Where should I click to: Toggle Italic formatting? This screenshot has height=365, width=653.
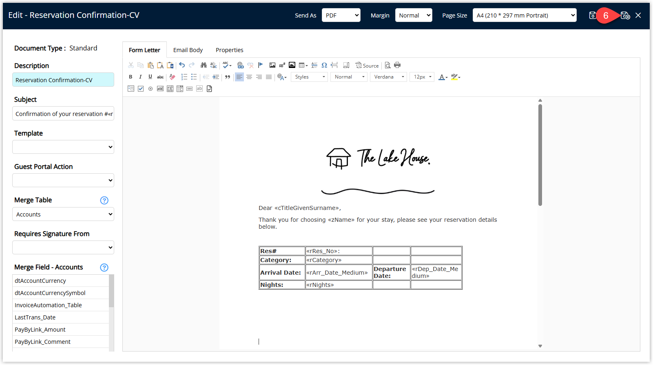coord(140,77)
